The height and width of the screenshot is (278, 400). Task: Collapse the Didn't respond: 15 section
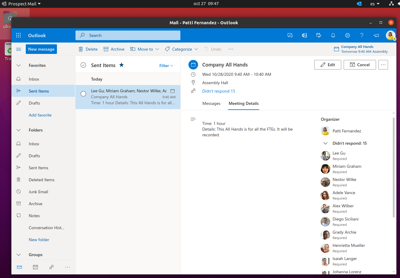click(325, 143)
